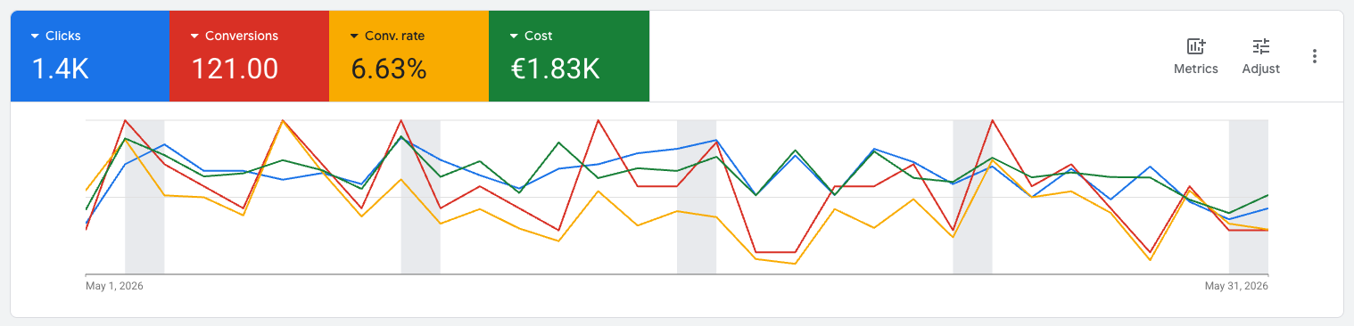This screenshot has width=1354, height=326.
Task: Click the Conversions label text
Action: 242,37
